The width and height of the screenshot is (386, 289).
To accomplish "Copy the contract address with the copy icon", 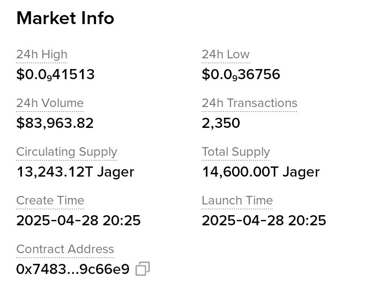I will pyautogui.click(x=143, y=269).
